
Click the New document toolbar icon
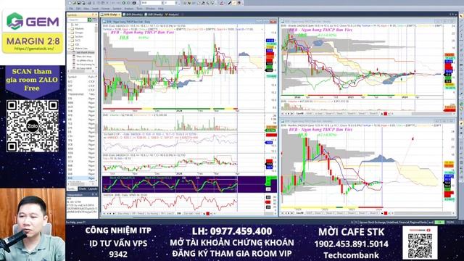(70, 3)
